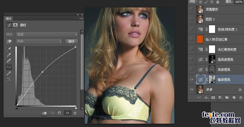Click the 色相/饱和度 1 layer mask
Viewport: 244px width, 127px height.
212,29
